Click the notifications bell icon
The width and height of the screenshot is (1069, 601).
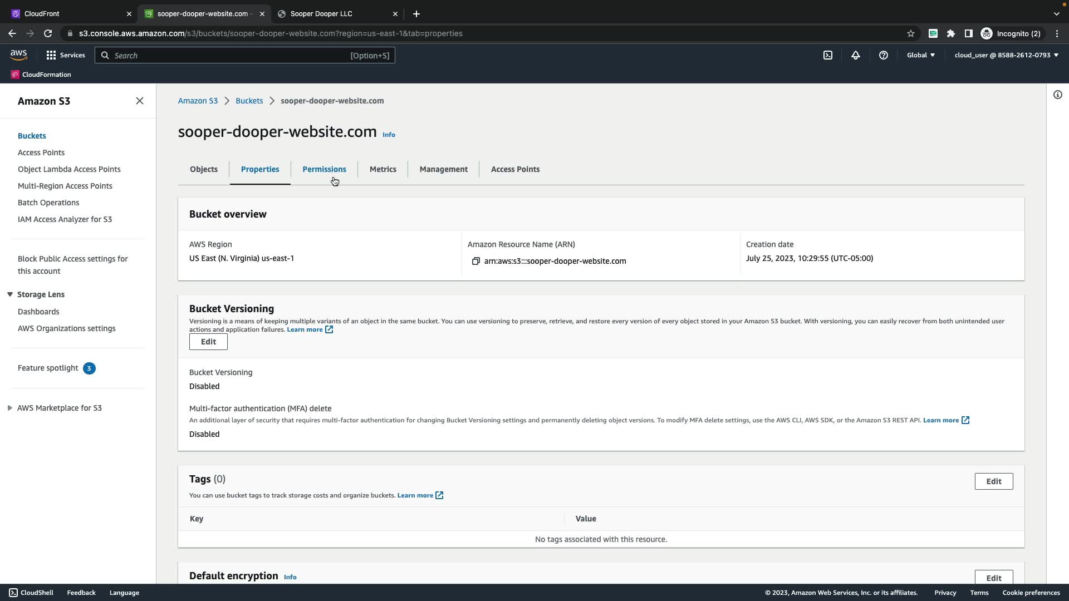point(856,55)
